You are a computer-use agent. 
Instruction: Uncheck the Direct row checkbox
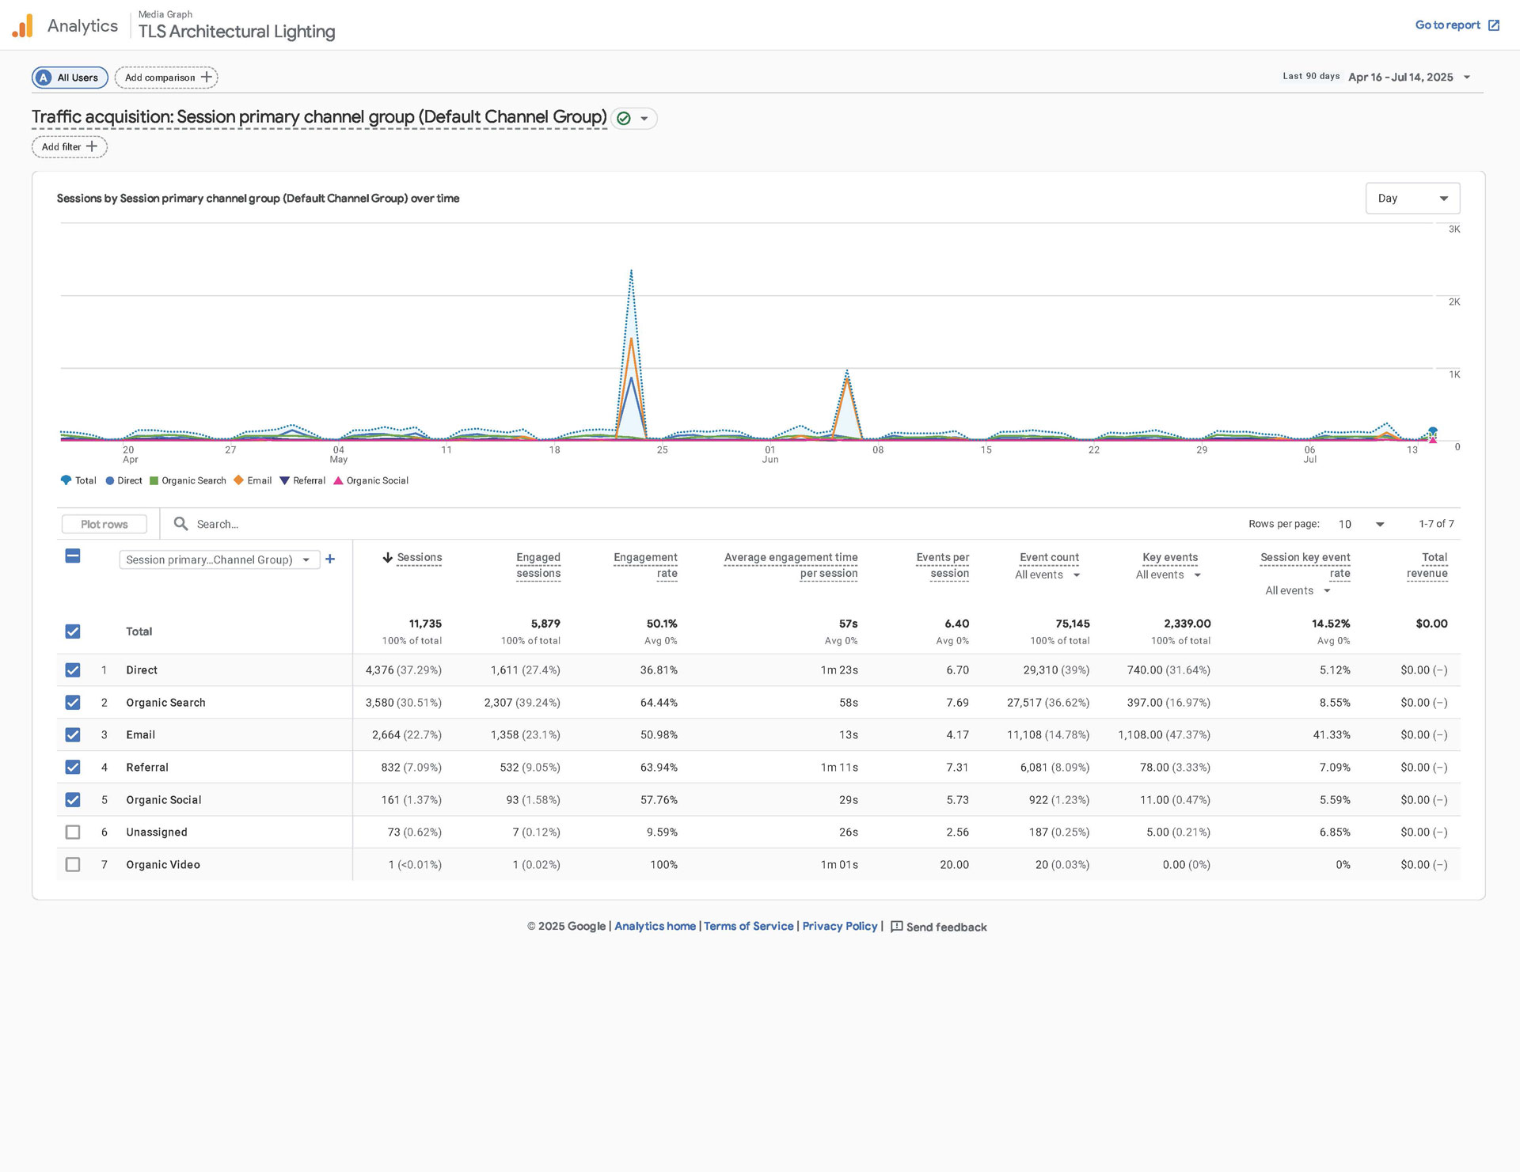tap(73, 670)
